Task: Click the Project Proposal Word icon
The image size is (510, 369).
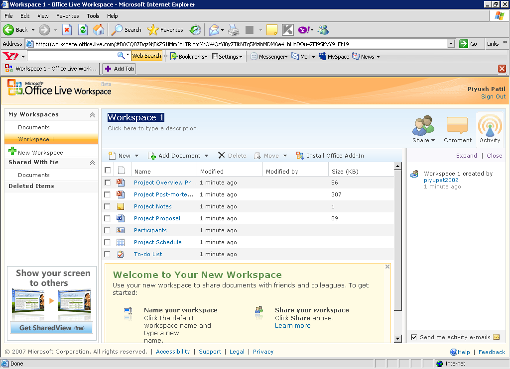Action: (121, 218)
